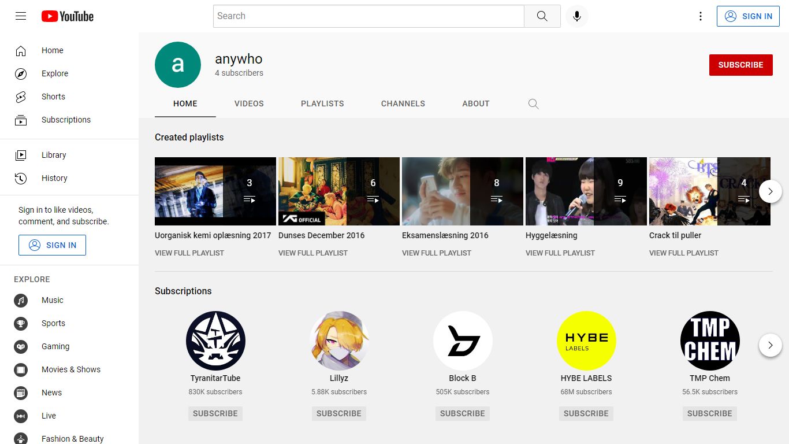
Task: Open TMP Chem channel avatar
Action: click(x=710, y=341)
